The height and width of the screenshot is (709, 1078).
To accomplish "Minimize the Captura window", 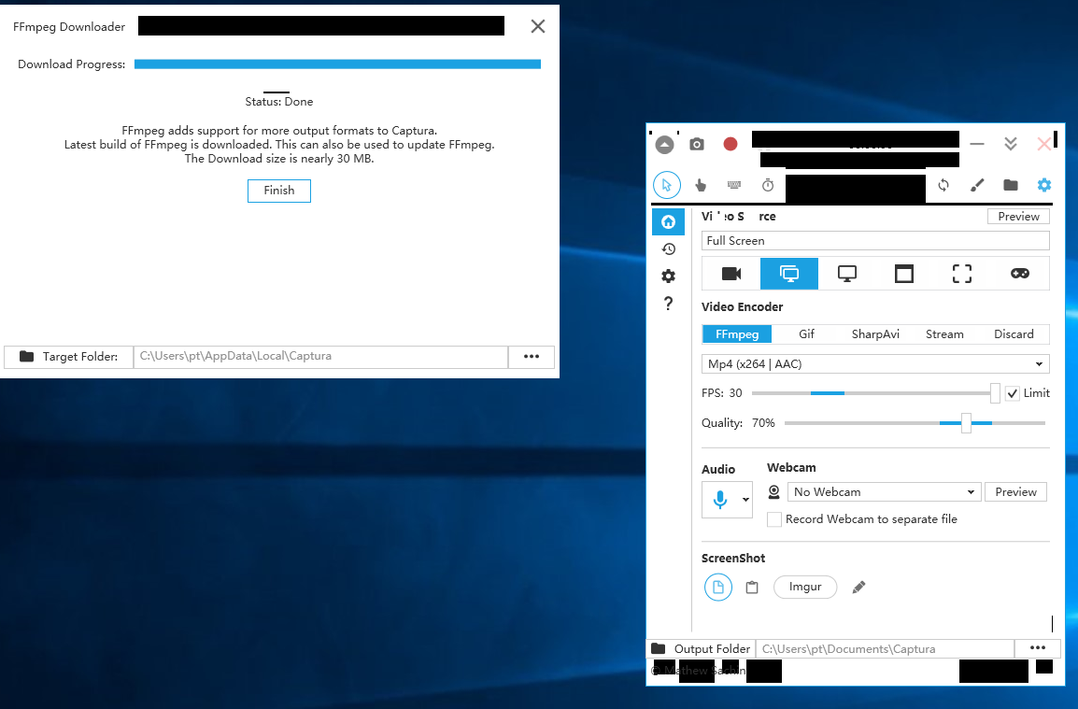I will coord(976,144).
